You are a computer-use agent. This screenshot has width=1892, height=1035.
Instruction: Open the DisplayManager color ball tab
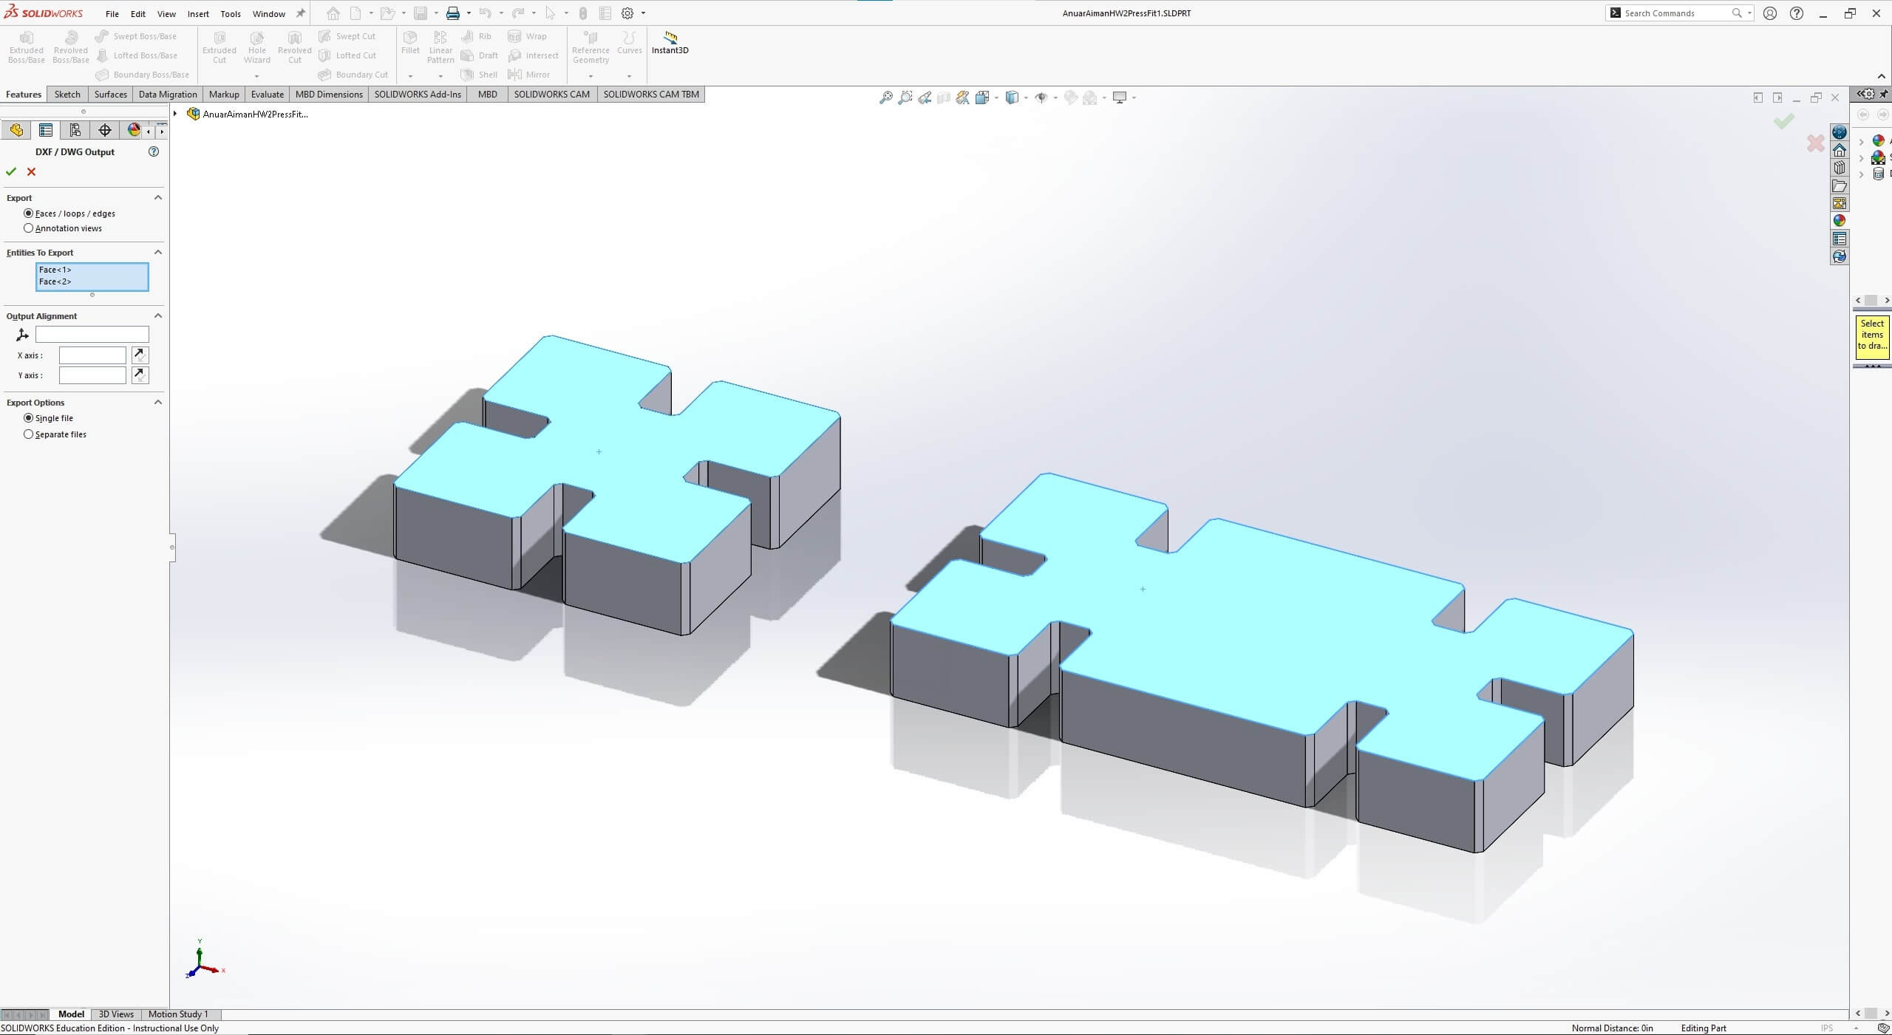coord(133,130)
